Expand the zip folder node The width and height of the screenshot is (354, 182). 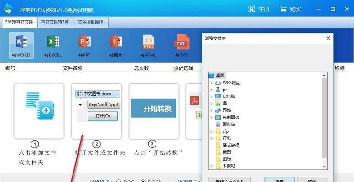211,131
